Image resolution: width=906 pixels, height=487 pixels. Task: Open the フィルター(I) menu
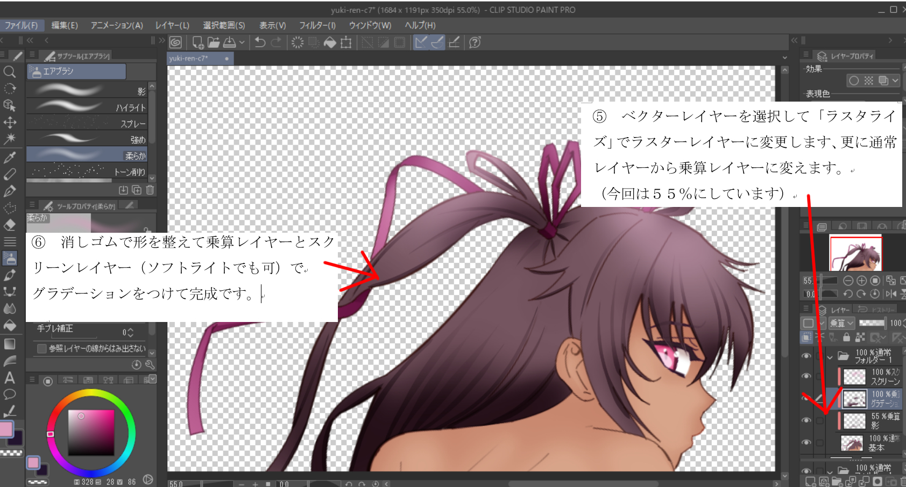coord(317,25)
